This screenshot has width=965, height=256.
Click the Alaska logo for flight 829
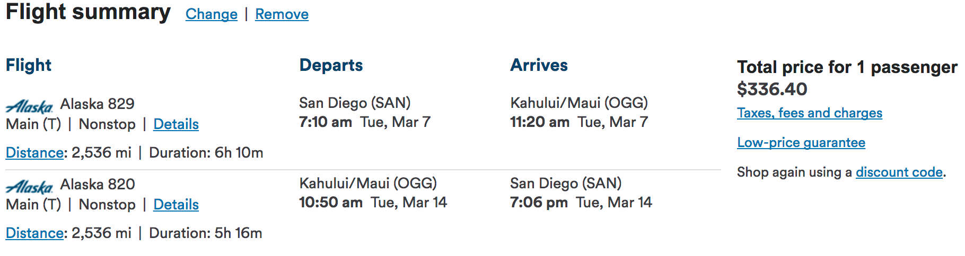pyautogui.click(x=29, y=106)
